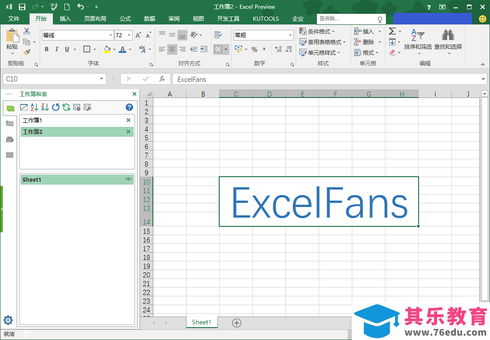Screen dimensions: 490x340
Task: Open the number format 常规 dropdown
Action: (290, 35)
